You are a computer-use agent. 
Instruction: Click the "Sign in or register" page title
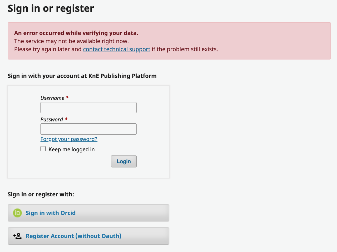(51, 8)
